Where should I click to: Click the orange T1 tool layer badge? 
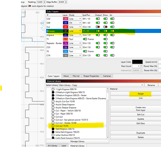[x=66, y=39]
